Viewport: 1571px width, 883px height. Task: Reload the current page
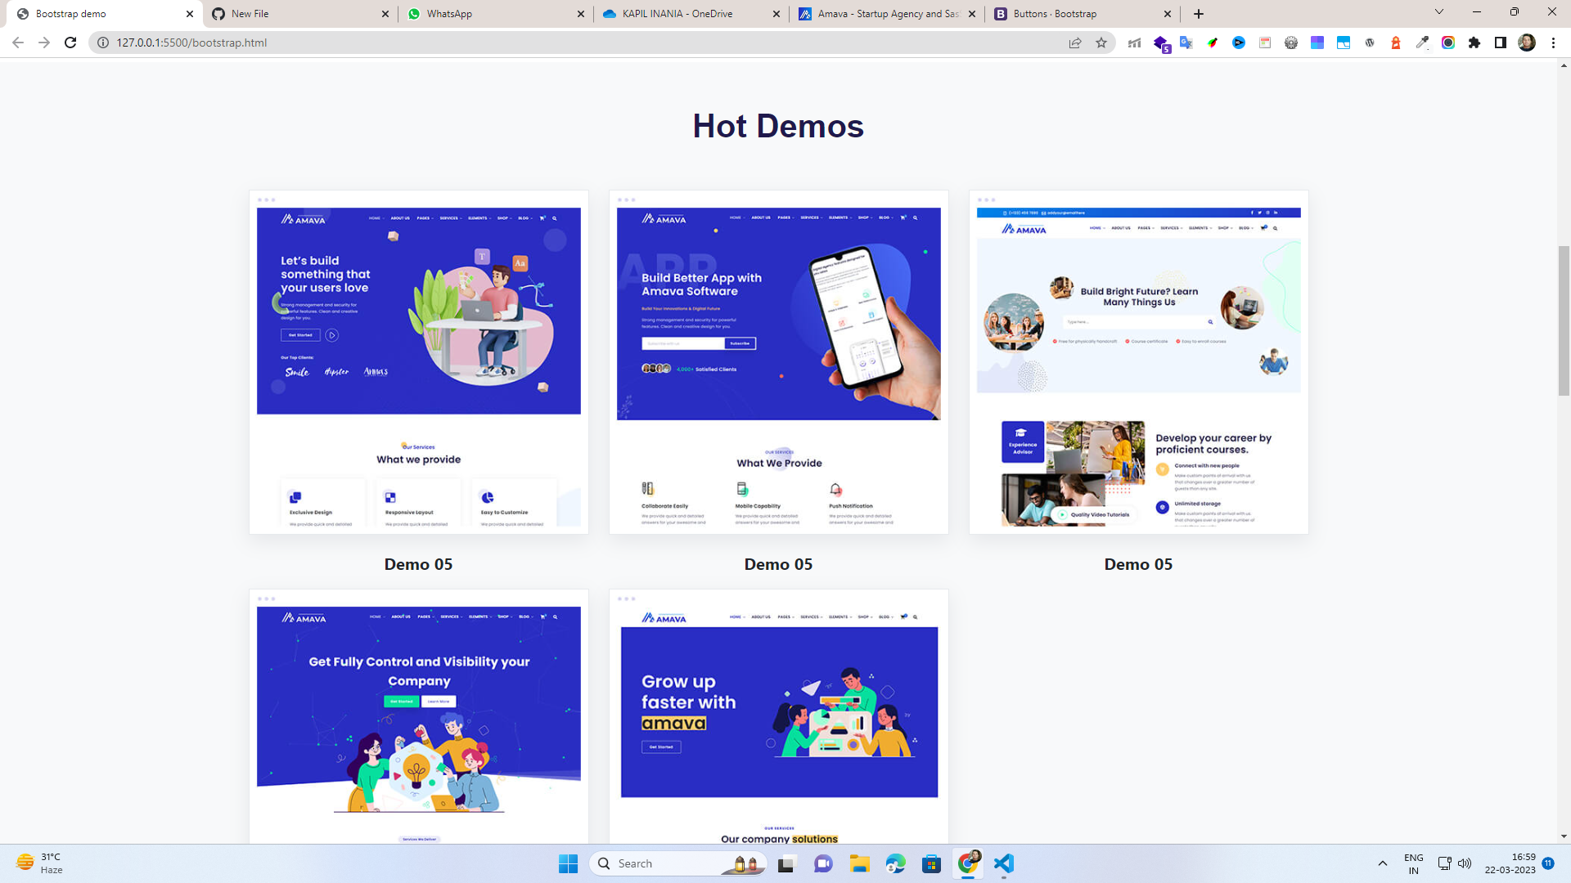click(70, 43)
